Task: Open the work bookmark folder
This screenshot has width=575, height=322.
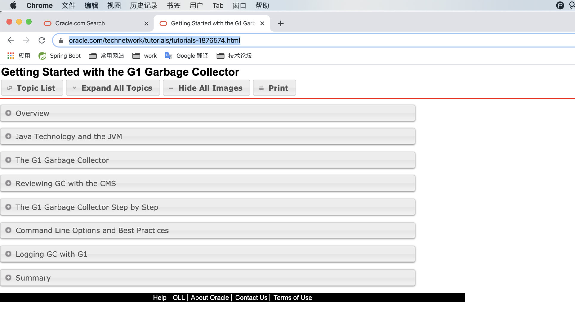Action: [145, 56]
